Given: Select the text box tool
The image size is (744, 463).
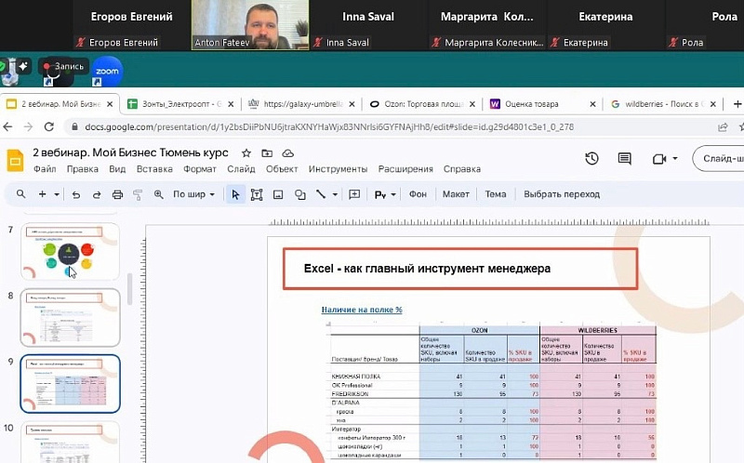Looking at the screenshot, I should coord(257,194).
